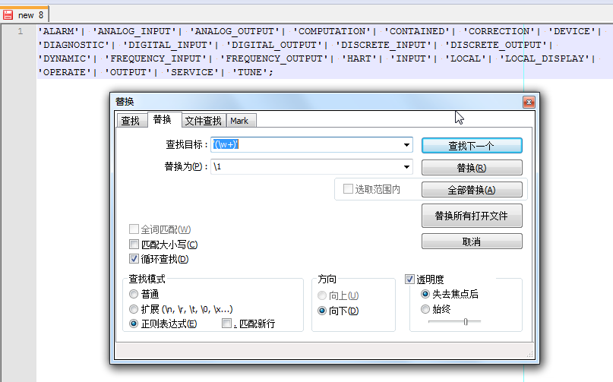
Task: Switch to the 查找 tab
Action: pyautogui.click(x=131, y=121)
